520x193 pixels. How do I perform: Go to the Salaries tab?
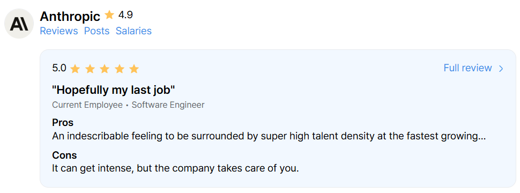tap(133, 31)
